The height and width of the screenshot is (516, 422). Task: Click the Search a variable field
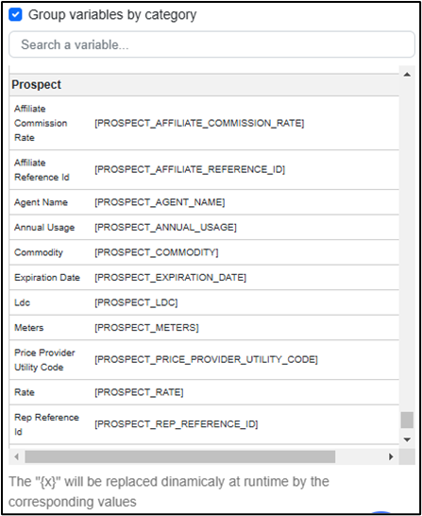pos(211,44)
